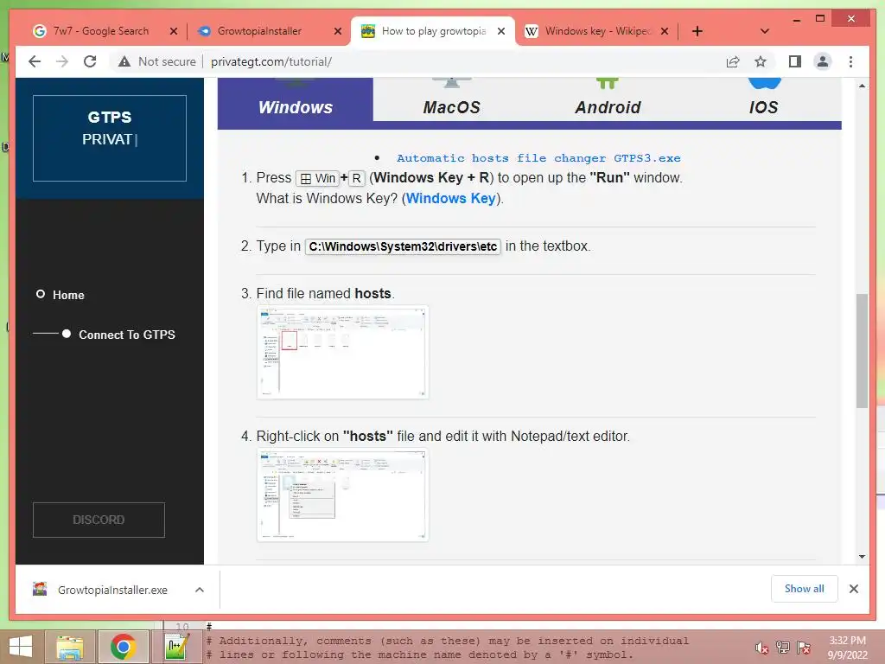This screenshot has height=664, width=885.
Task: Close the 7w7 Google Search tab
Action: [x=174, y=31]
